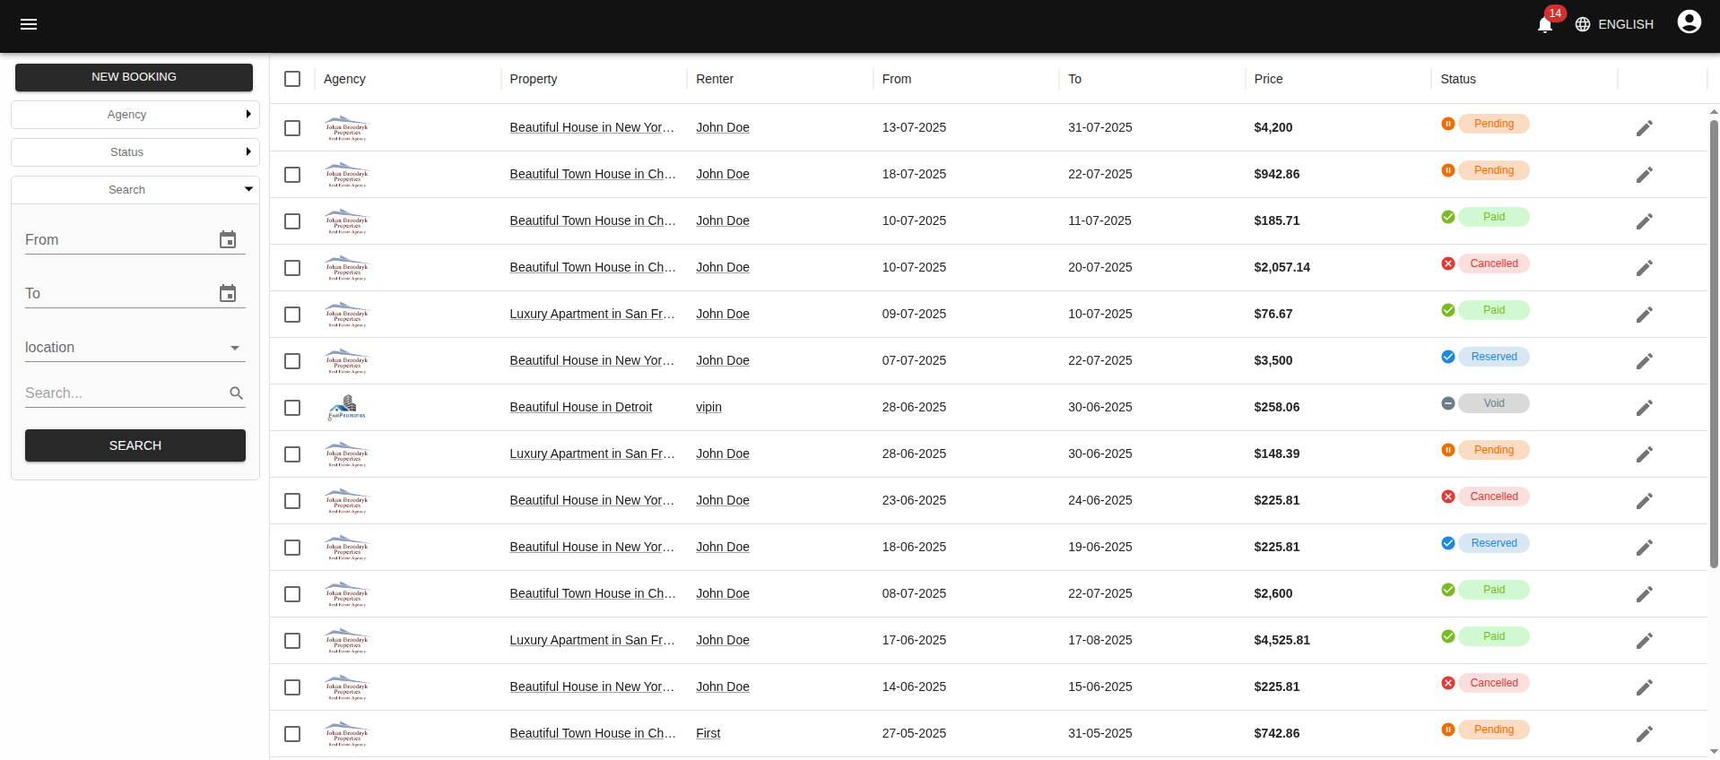Edit the vipin Detroit booking

click(x=1644, y=408)
